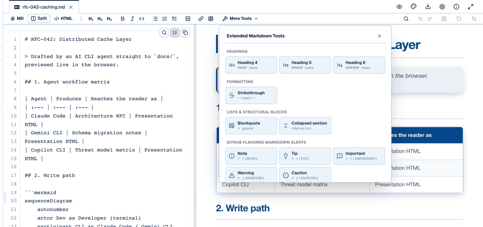The height and width of the screenshot is (227, 483).
Task: Open the theme palette
Action: [414, 7]
